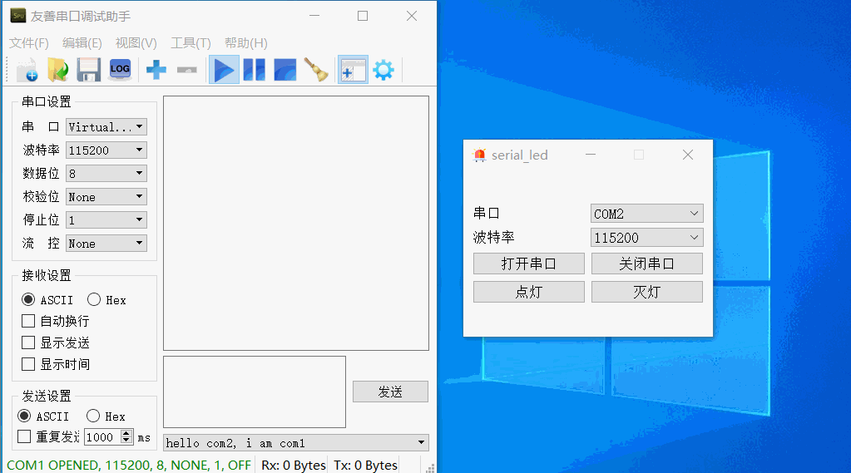This screenshot has height=473, width=851.
Task: Select ASCII in receive settings
Action: tap(47, 300)
